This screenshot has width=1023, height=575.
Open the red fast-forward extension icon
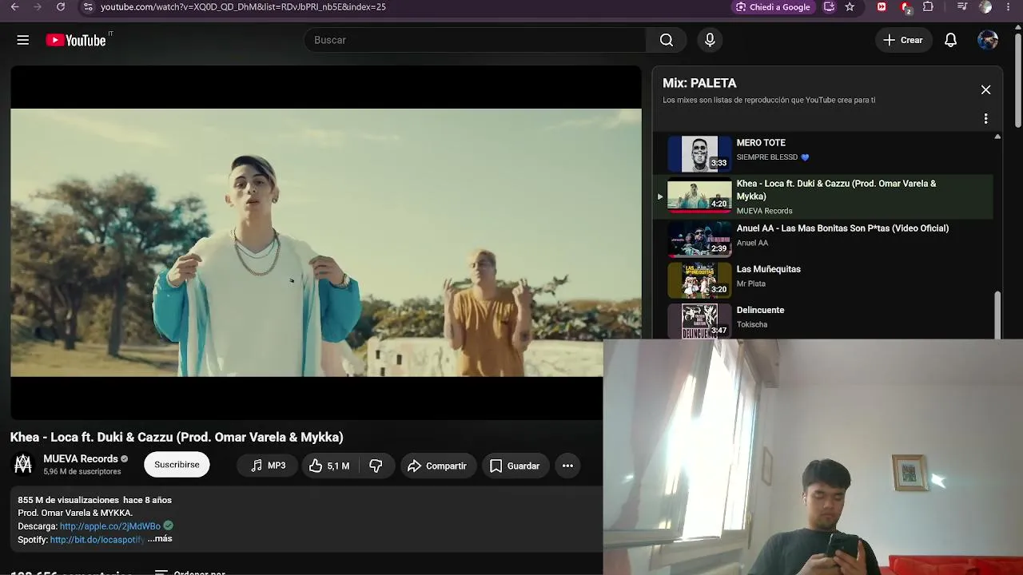[882, 7]
